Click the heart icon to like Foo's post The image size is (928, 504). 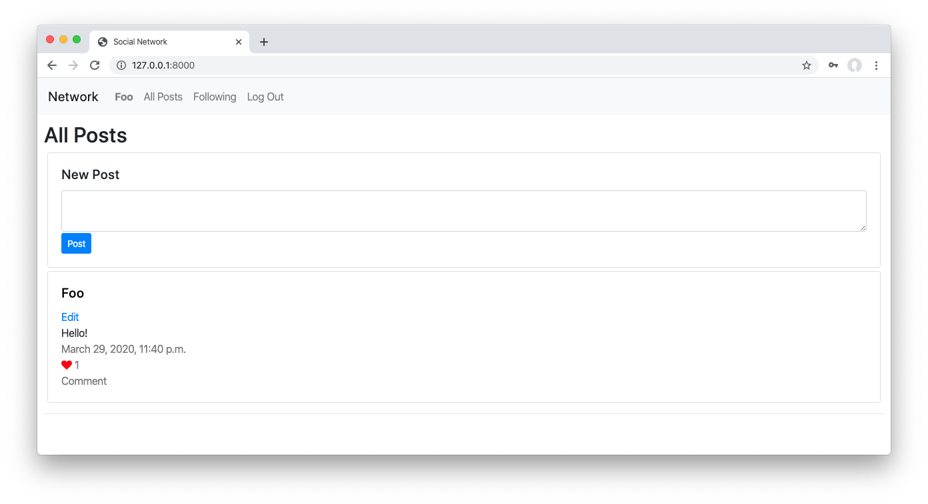(66, 364)
